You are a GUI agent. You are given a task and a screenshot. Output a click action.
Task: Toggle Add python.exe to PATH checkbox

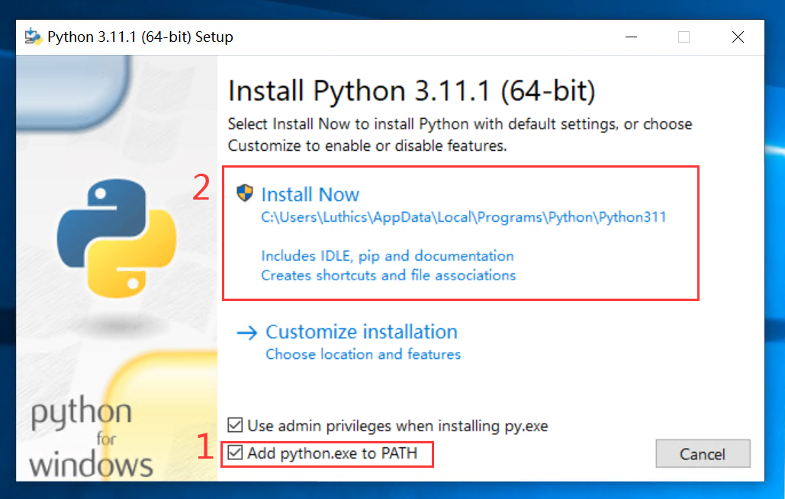tap(235, 453)
